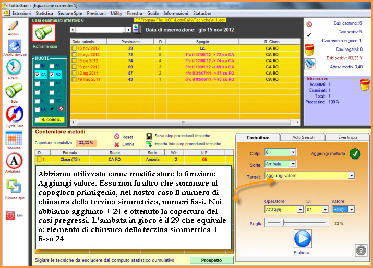The height and width of the screenshot is (268, 373).
Task: Open the Sorte Ambata dropdown
Action: (x=293, y=164)
